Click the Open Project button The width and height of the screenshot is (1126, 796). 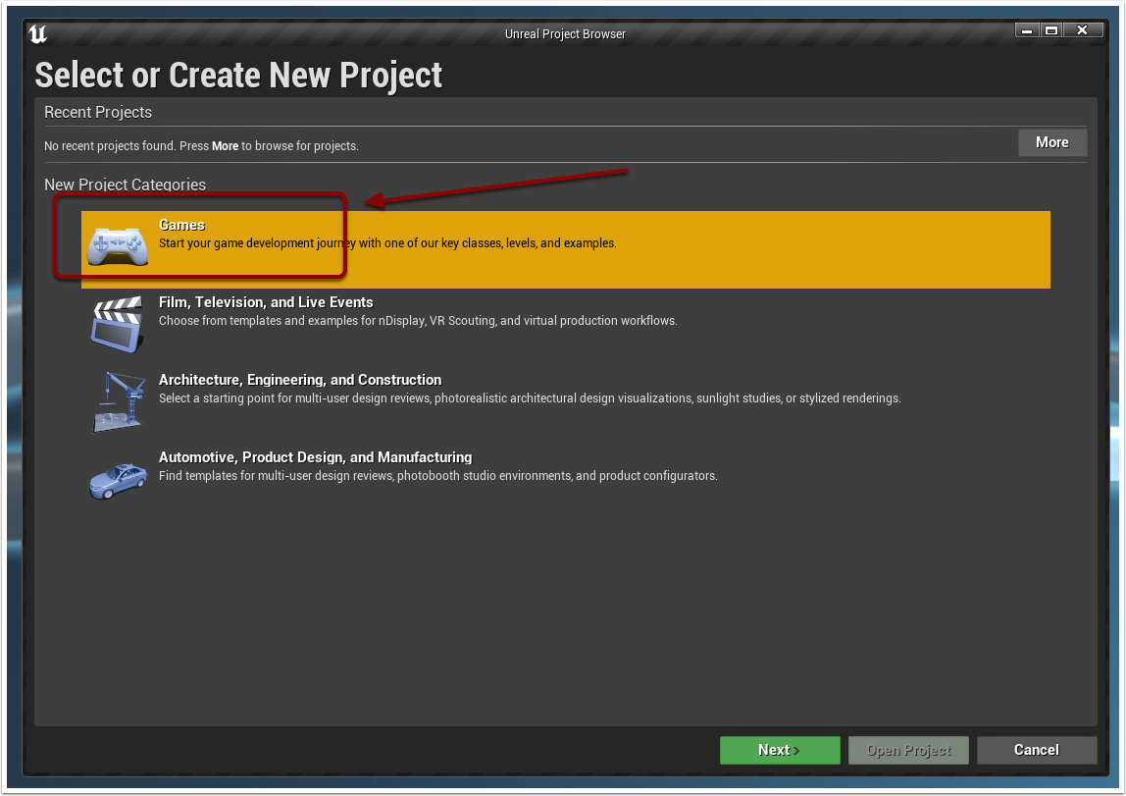click(x=908, y=750)
